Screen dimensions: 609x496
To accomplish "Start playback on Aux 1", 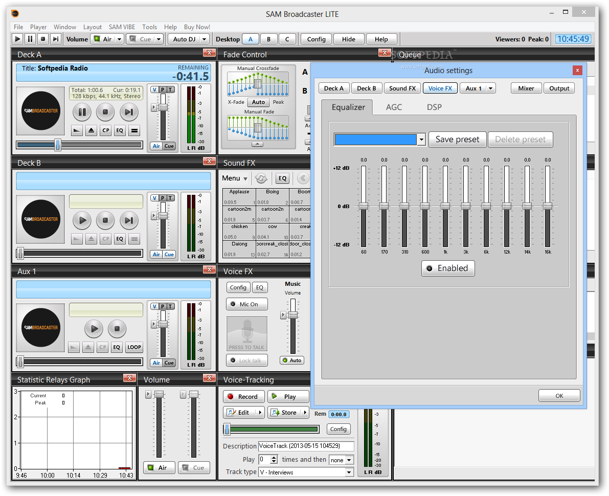I will click(x=94, y=329).
